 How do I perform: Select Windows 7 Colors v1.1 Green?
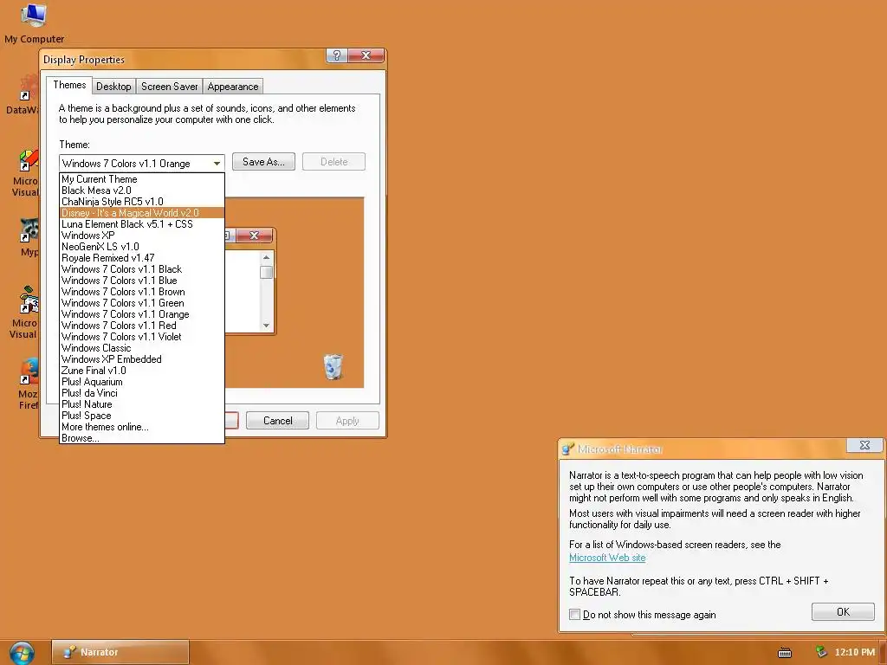point(142,303)
